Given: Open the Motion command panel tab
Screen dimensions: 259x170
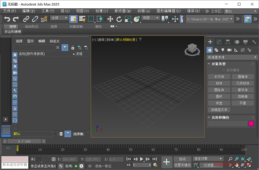Looking at the screenshot, I should tap(237, 42).
